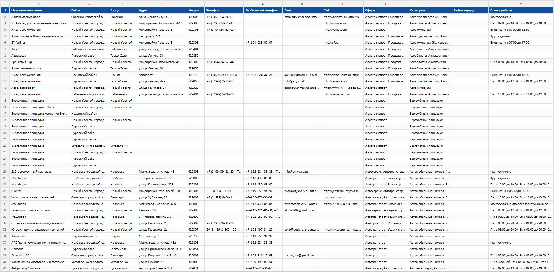The image size is (554, 277).
Task: Select company cell 'Авиакасса'
Action: (x=39, y=56)
